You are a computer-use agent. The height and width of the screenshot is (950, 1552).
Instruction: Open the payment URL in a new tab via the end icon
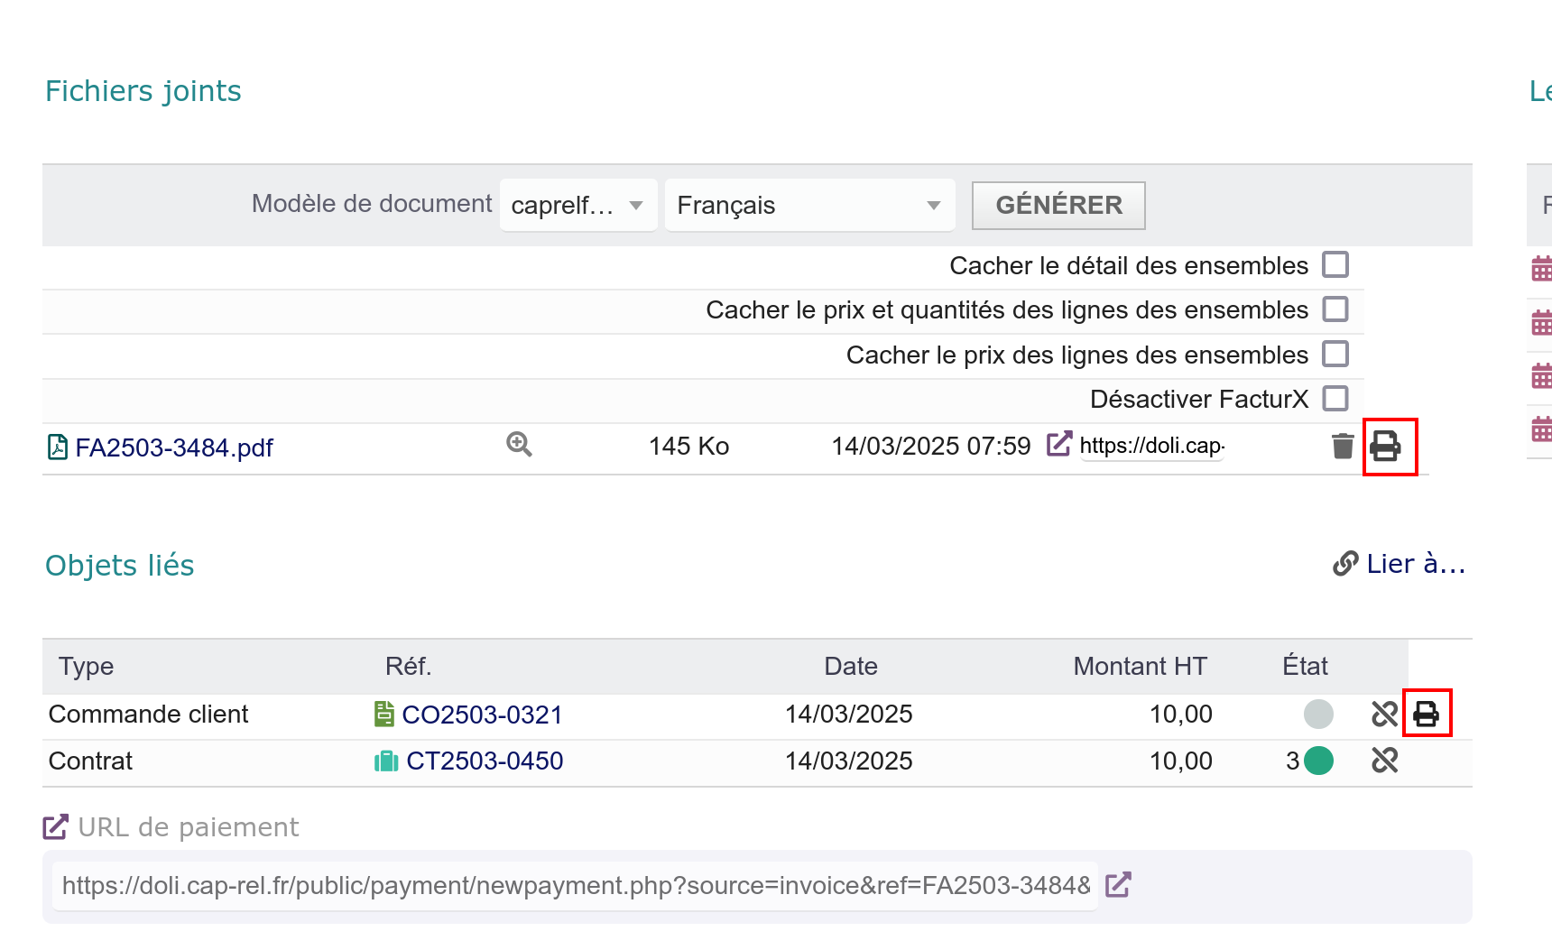pos(1118,885)
